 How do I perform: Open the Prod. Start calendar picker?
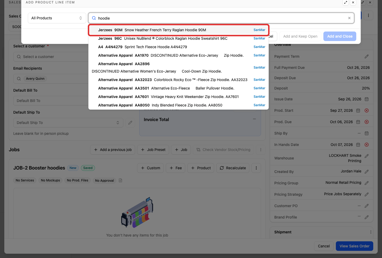[x=358, y=110]
